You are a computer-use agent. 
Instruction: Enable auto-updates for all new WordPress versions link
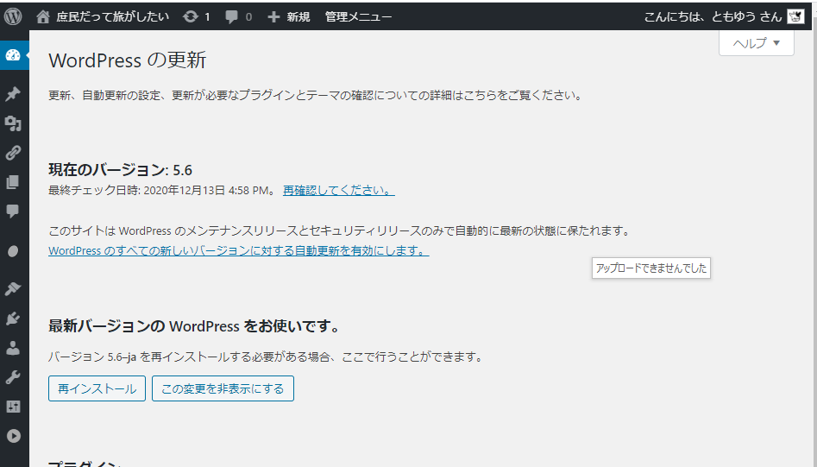coord(239,250)
